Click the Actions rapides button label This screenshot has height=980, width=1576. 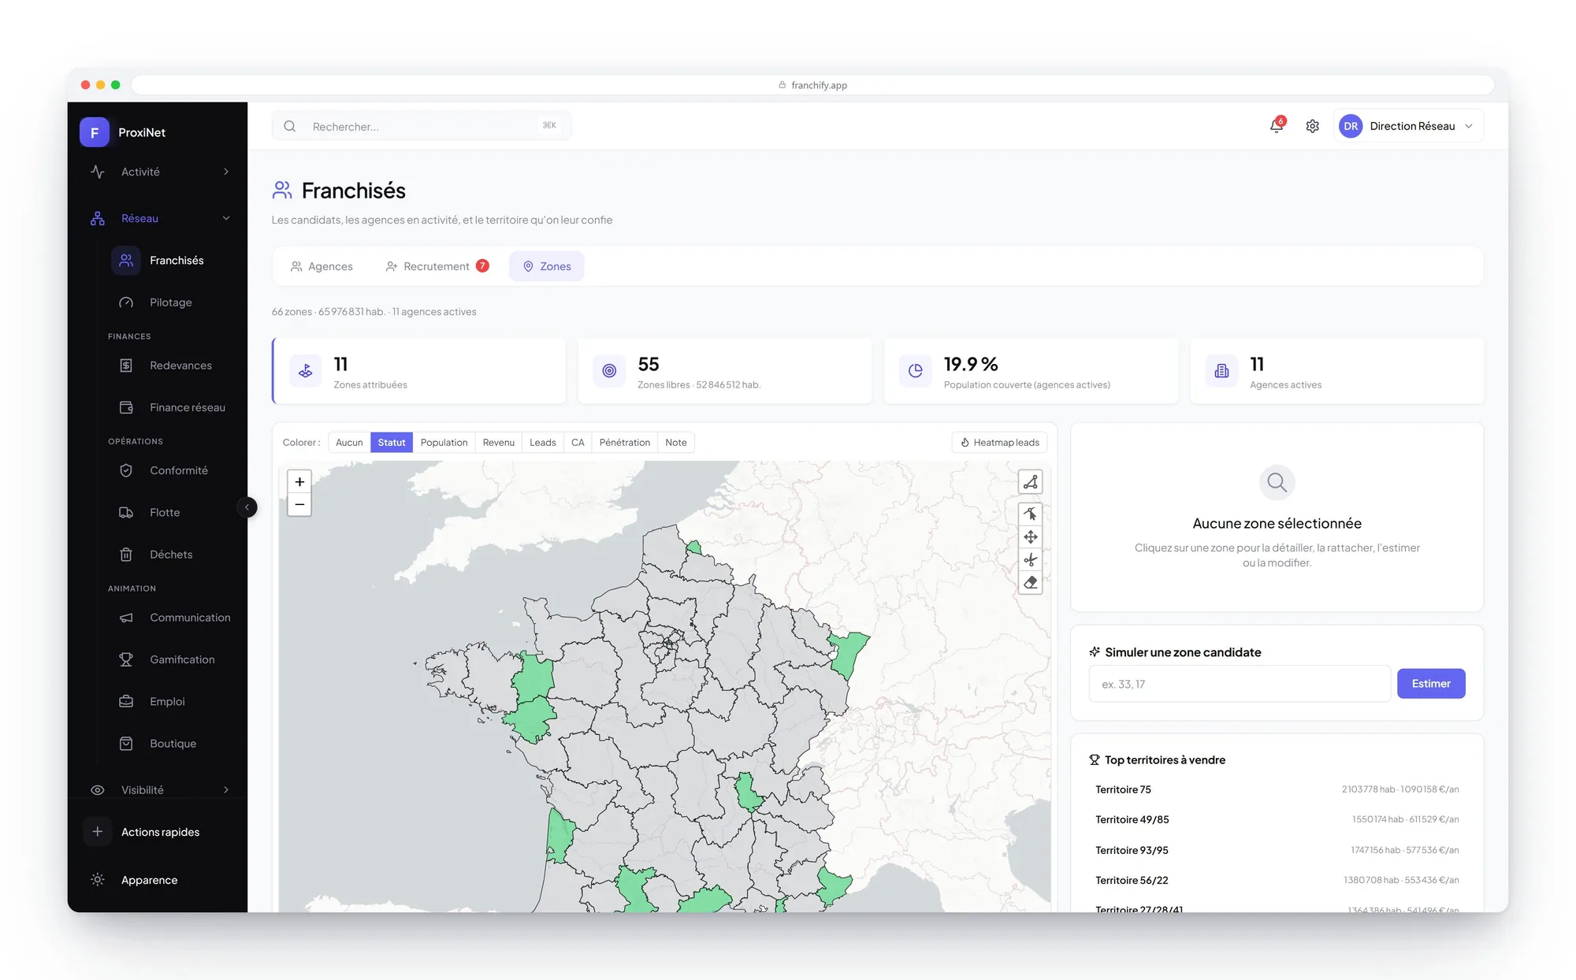click(160, 832)
